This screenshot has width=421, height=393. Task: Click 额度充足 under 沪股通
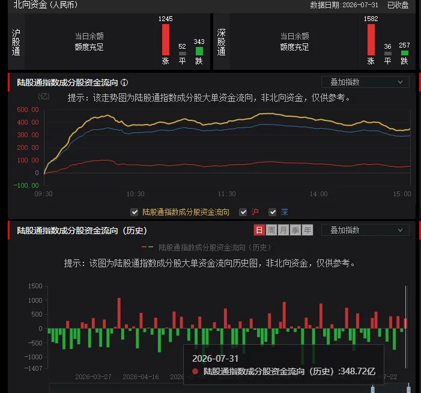click(89, 48)
